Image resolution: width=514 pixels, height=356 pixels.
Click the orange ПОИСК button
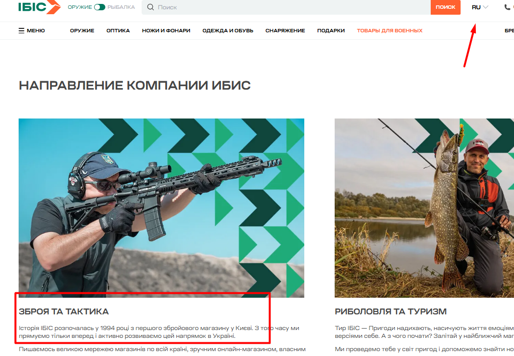point(445,7)
